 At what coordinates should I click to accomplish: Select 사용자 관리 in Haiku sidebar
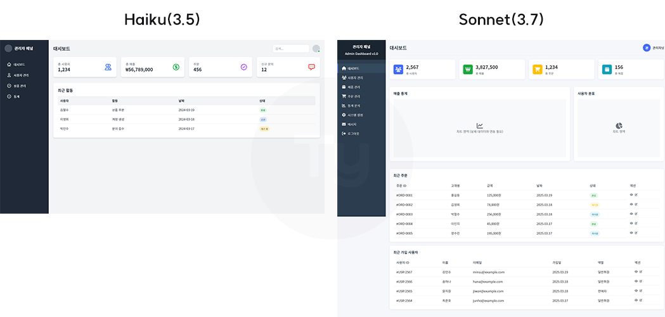(18, 75)
